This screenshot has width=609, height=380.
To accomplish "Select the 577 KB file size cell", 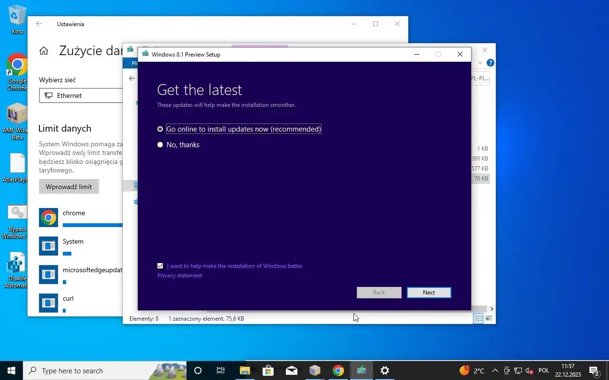I will 480,169.
